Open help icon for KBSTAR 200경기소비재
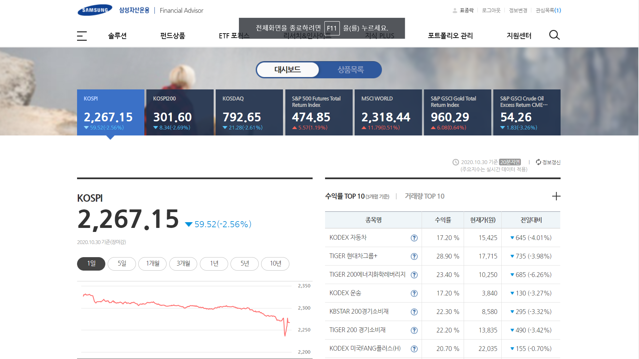Image resolution: width=639 pixels, height=359 pixels. click(414, 312)
